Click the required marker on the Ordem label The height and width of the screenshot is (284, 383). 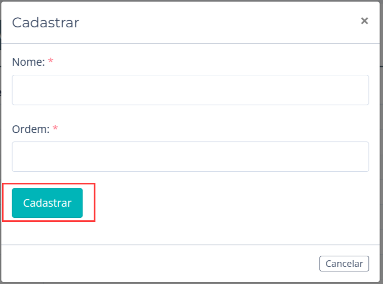click(55, 128)
